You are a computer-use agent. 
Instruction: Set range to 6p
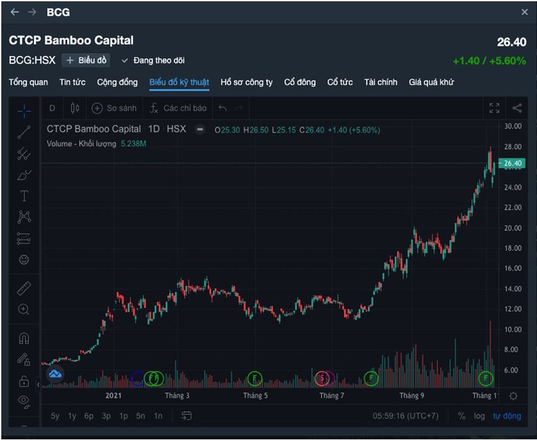click(x=89, y=416)
